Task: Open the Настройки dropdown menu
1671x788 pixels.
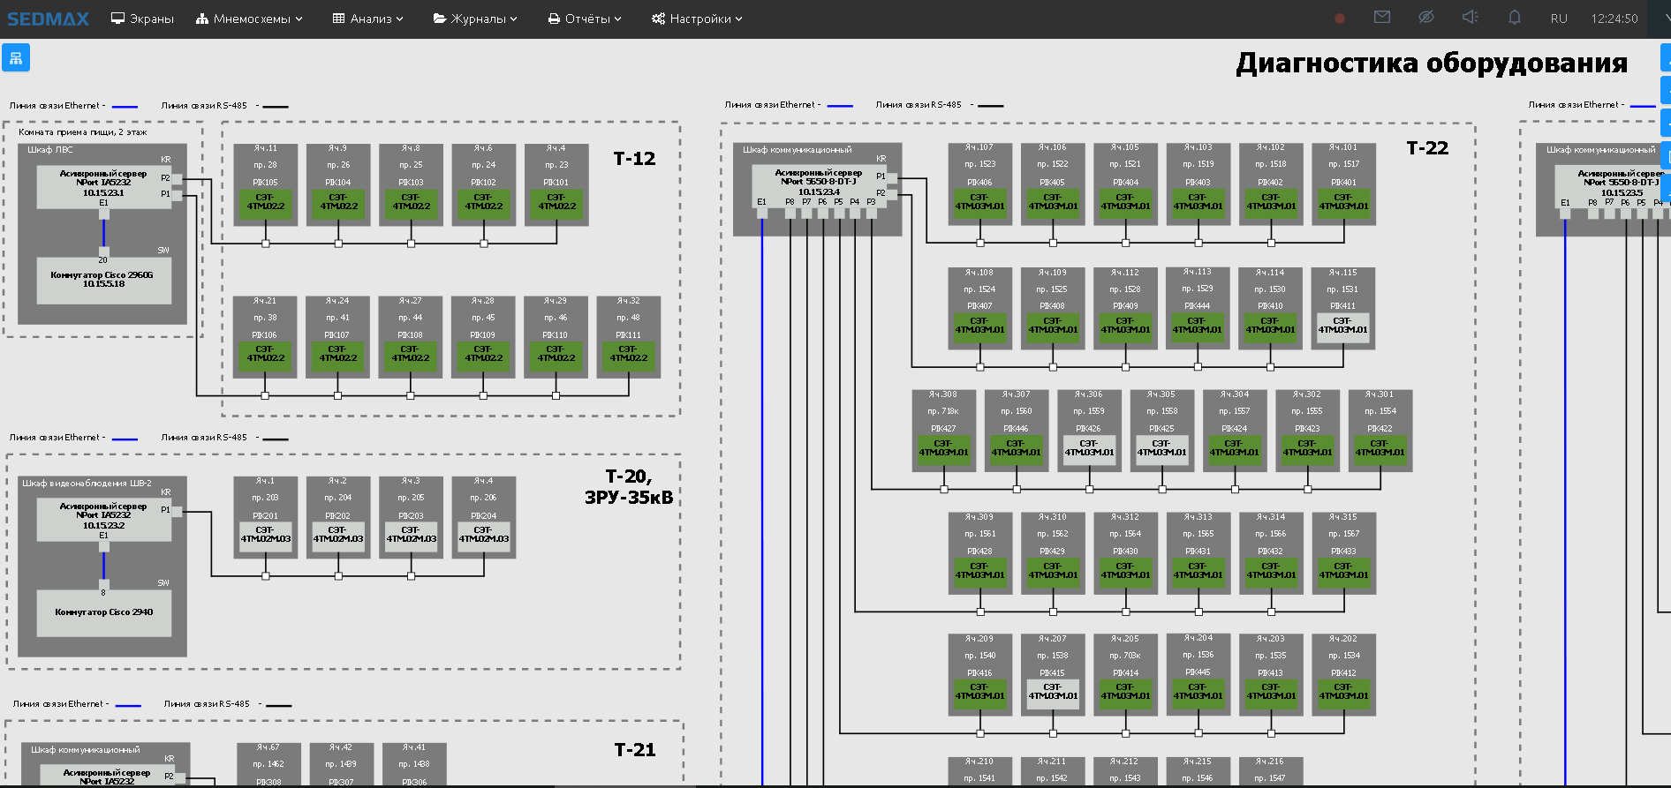Action: click(697, 19)
